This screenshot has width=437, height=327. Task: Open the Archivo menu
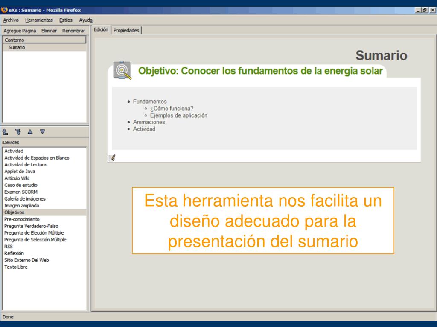[x=11, y=20]
